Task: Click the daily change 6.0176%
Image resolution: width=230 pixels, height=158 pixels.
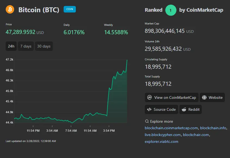Action: 74,32
